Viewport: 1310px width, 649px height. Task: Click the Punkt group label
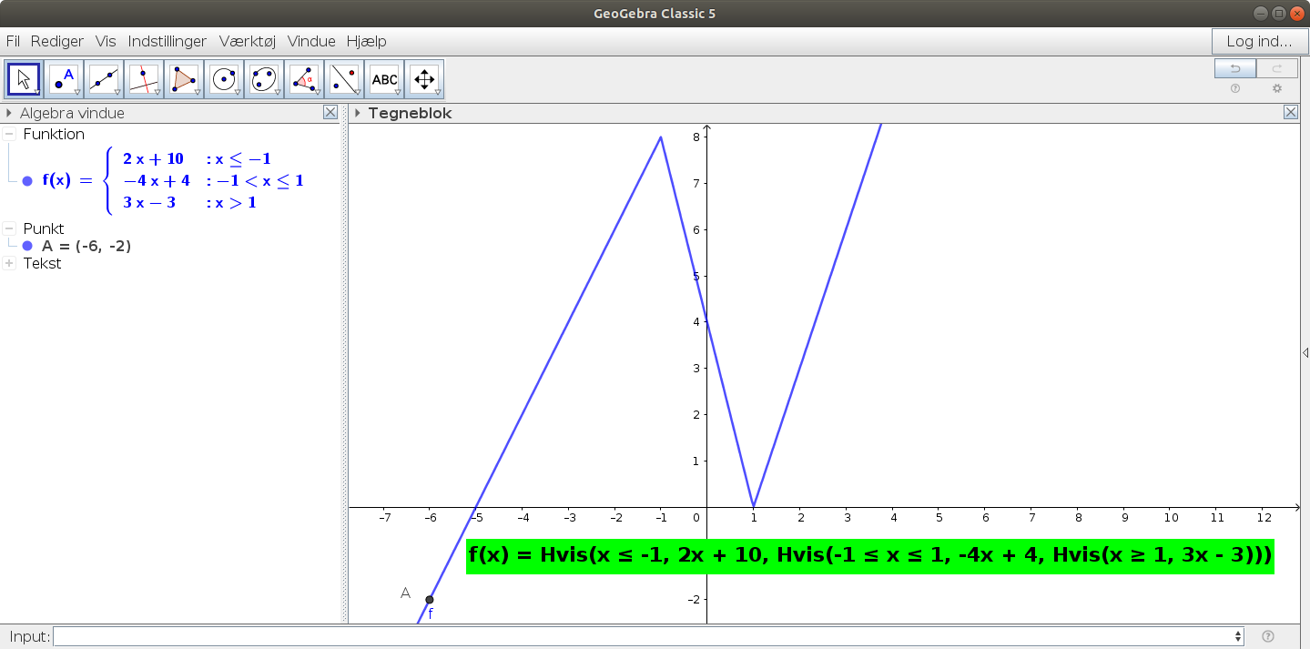point(44,228)
